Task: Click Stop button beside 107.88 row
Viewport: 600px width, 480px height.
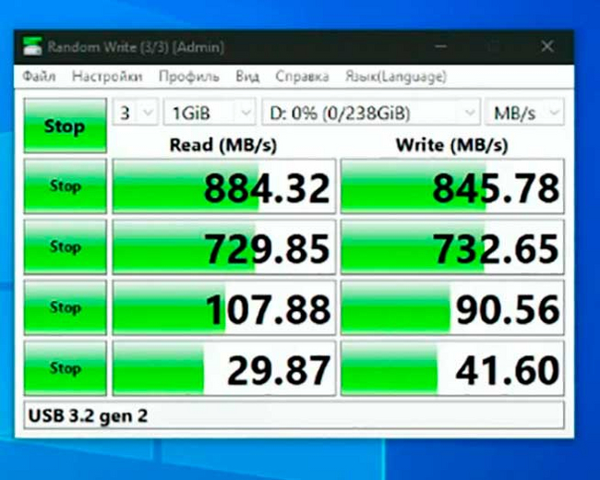Action: coord(65,307)
